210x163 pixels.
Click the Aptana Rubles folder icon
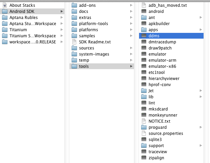click(5, 18)
